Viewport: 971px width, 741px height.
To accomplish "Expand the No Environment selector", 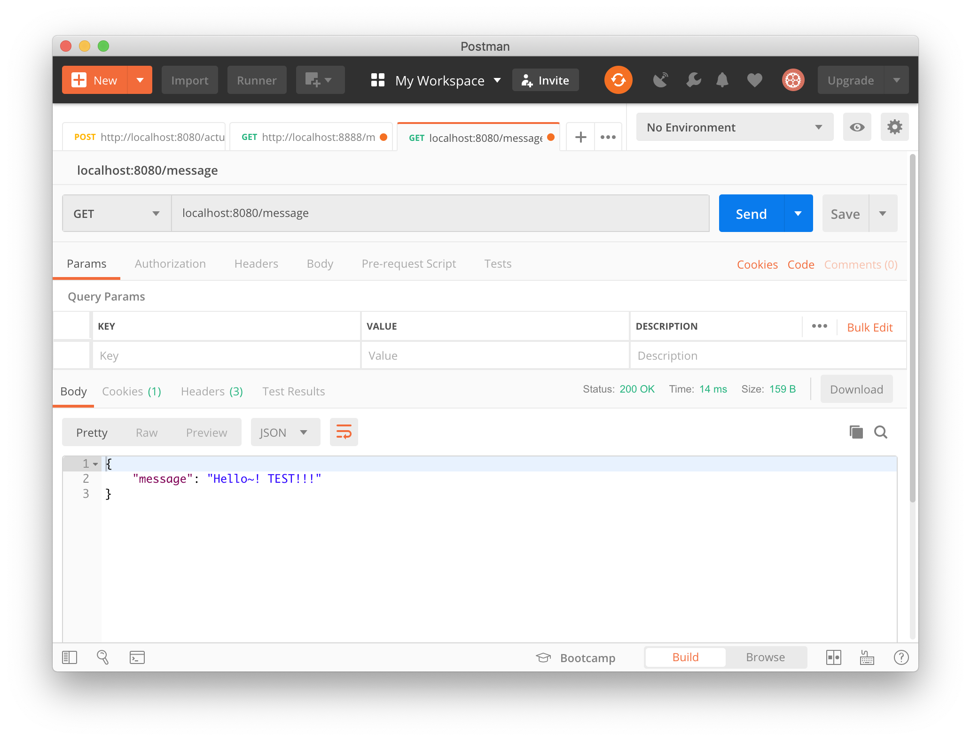I will pos(734,127).
